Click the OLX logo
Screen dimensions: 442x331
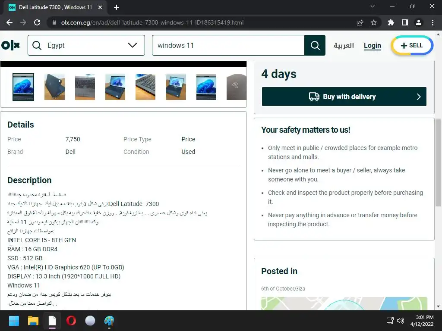10,45
